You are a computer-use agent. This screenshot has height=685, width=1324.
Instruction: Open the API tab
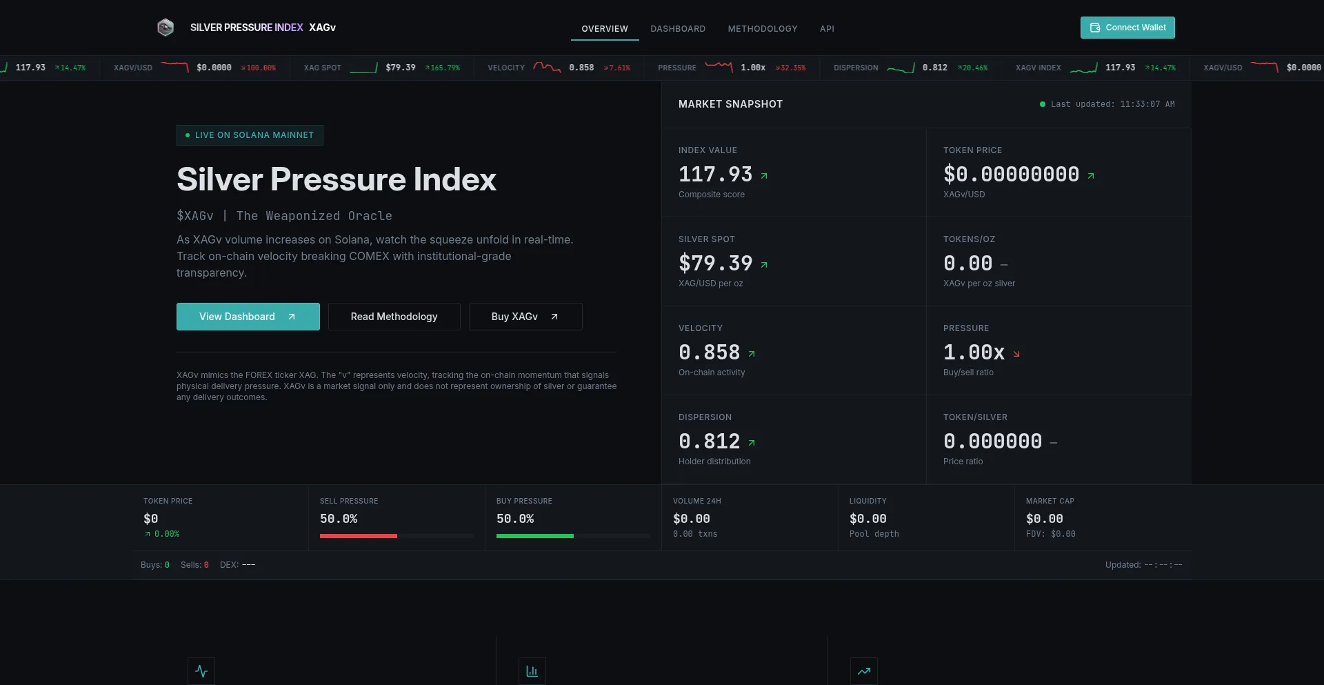(x=827, y=29)
